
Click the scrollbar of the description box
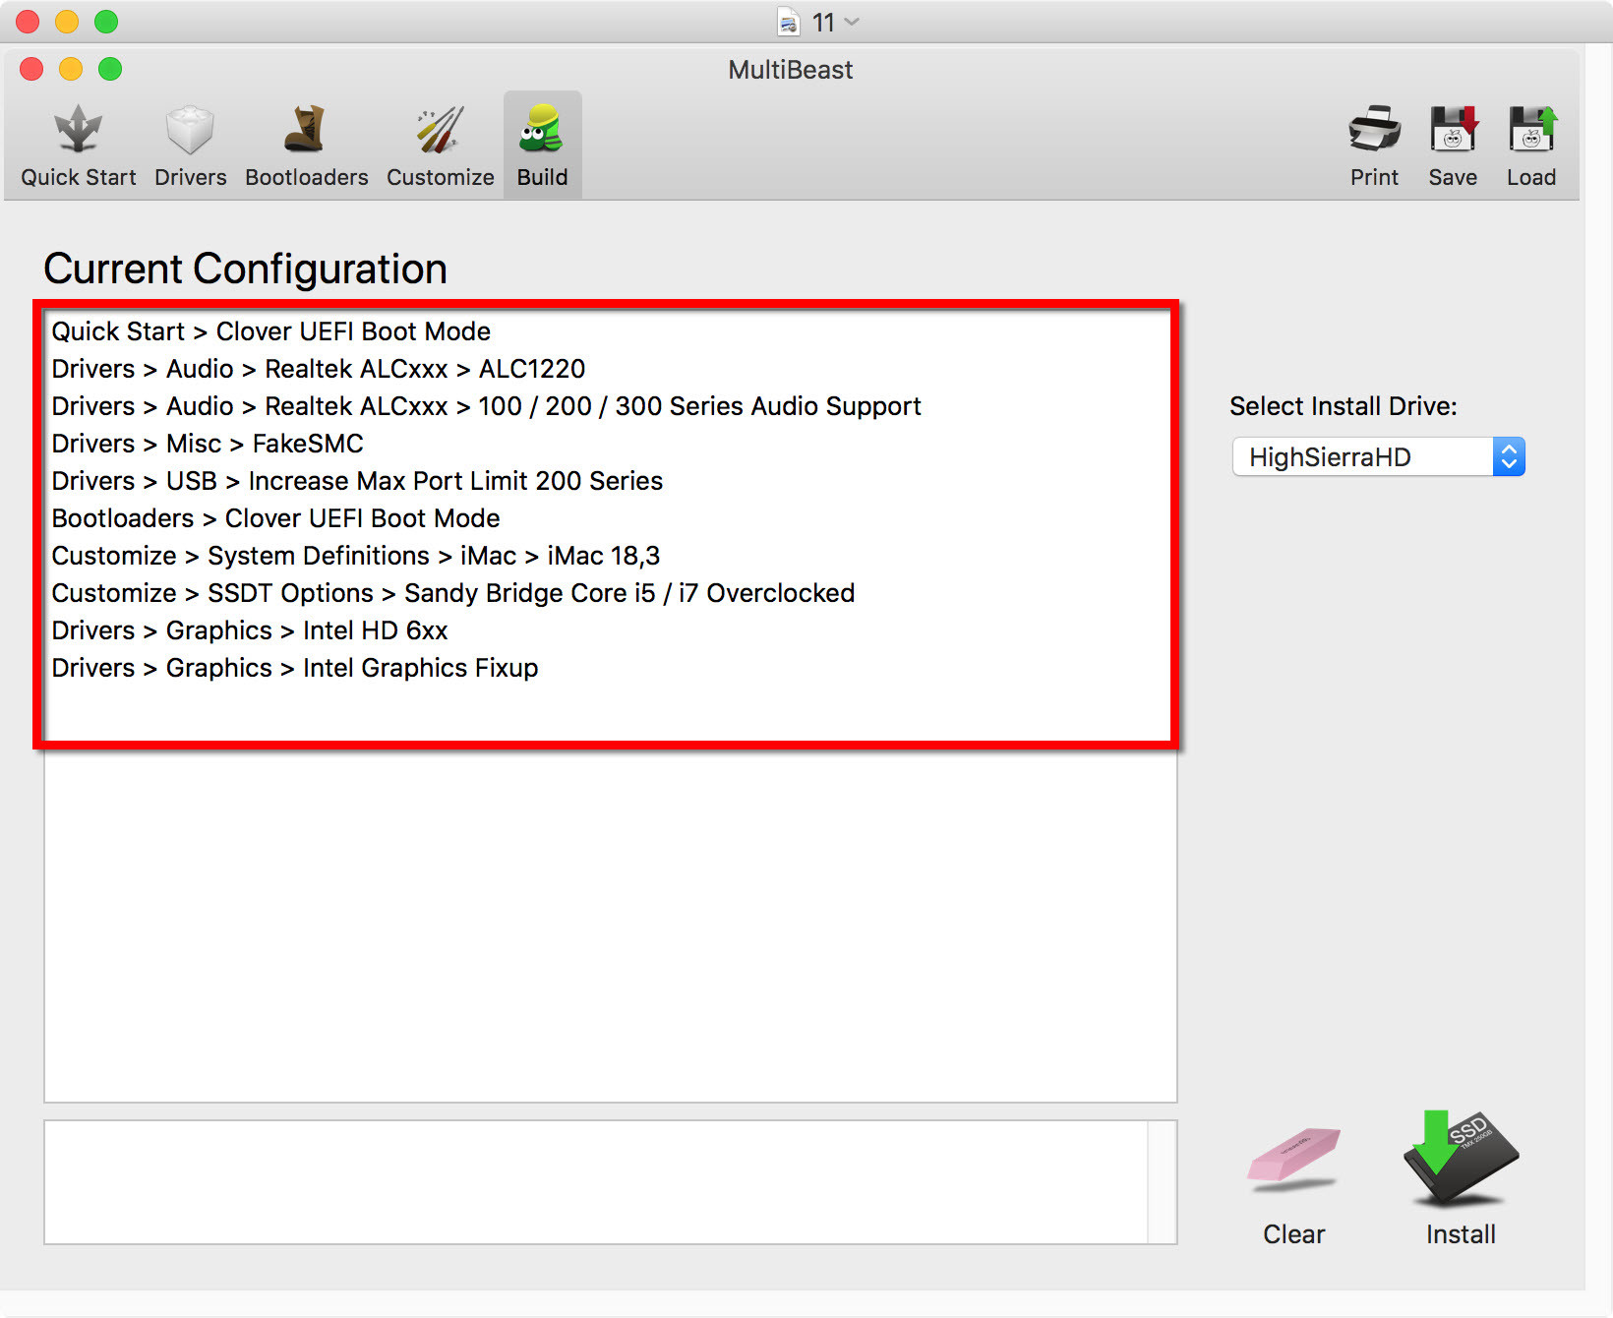1163,1182
